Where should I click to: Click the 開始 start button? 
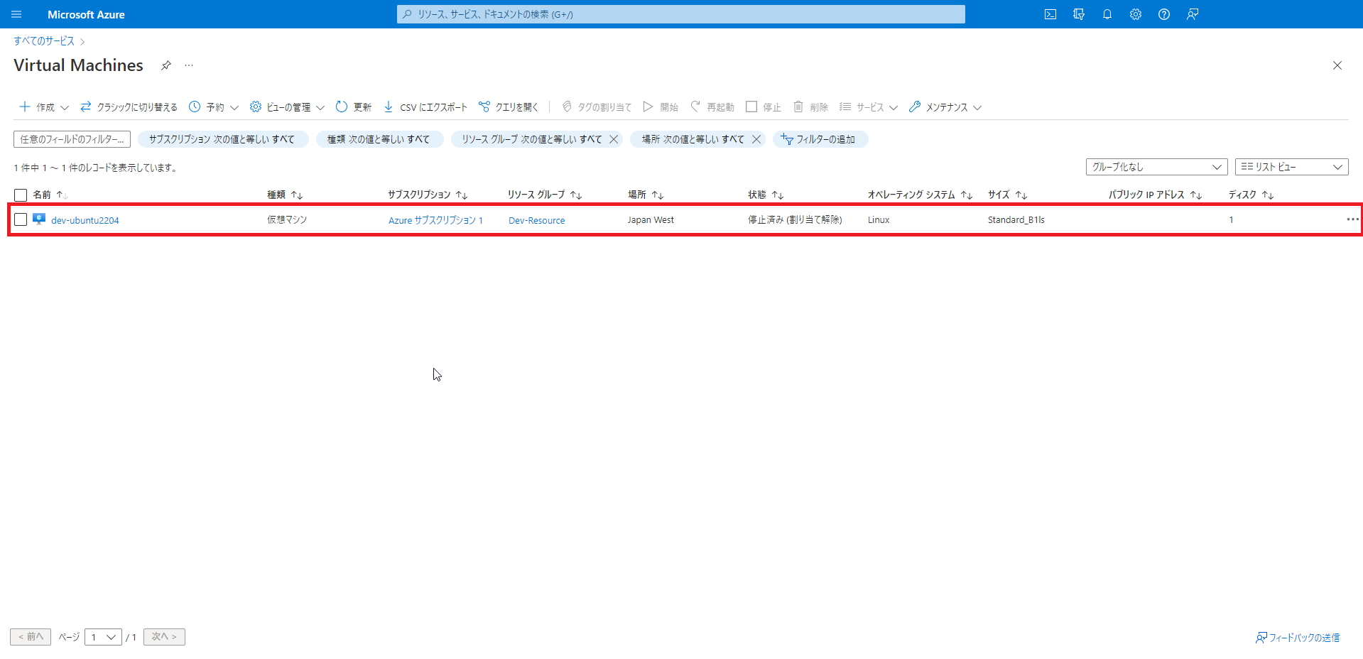[661, 107]
